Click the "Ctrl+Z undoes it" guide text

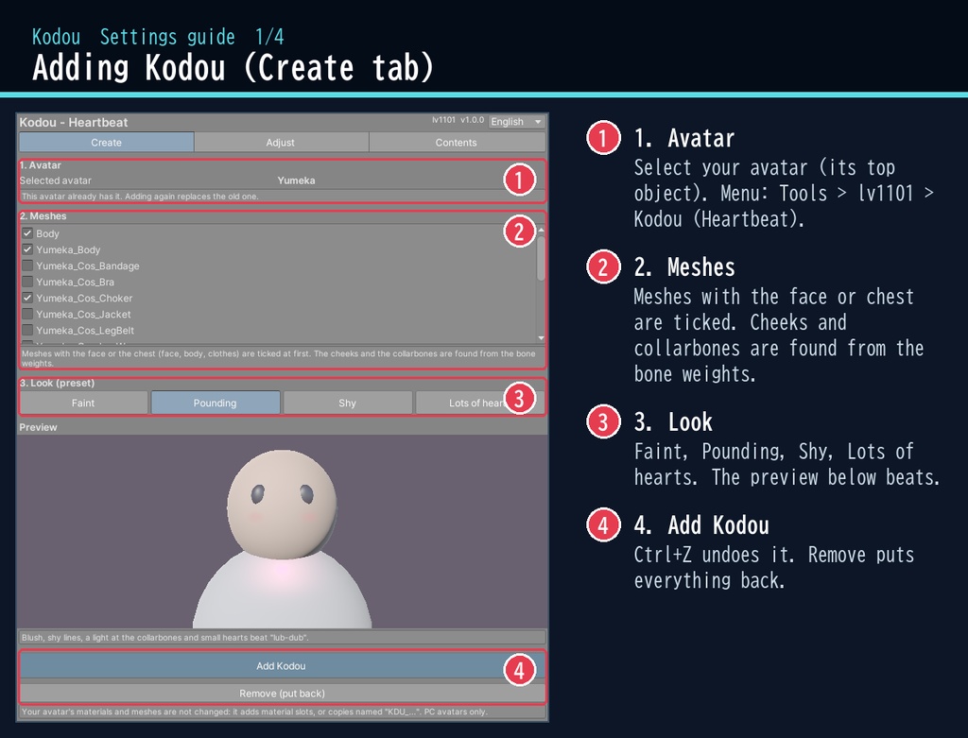(x=774, y=568)
